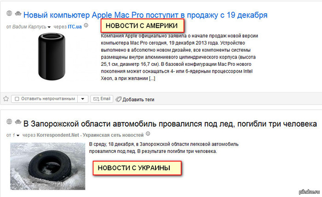Open author dropdown next to Вадим Карпусь

tap(49, 27)
